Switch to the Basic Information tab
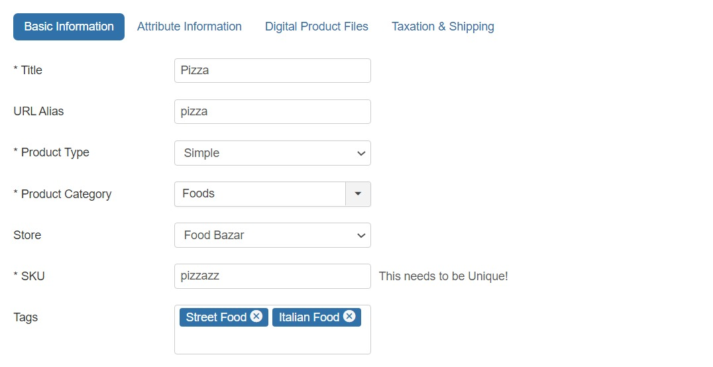 pos(69,26)
